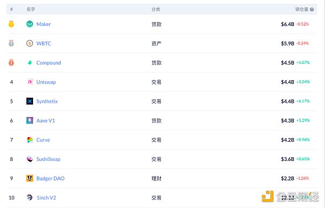The height and width of the screenshot is (208, 325).
Task: Open the Badger DAO link
Action: coord(50,178)
